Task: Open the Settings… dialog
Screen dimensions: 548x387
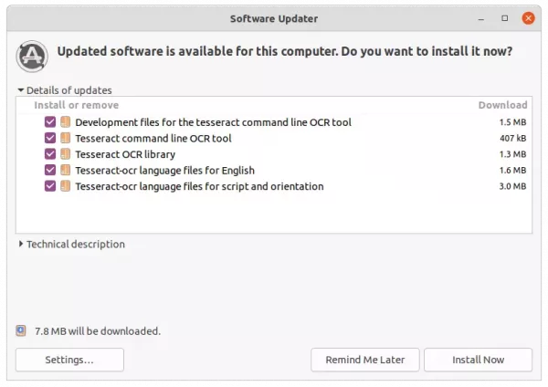Action: [x=69, y=360]
